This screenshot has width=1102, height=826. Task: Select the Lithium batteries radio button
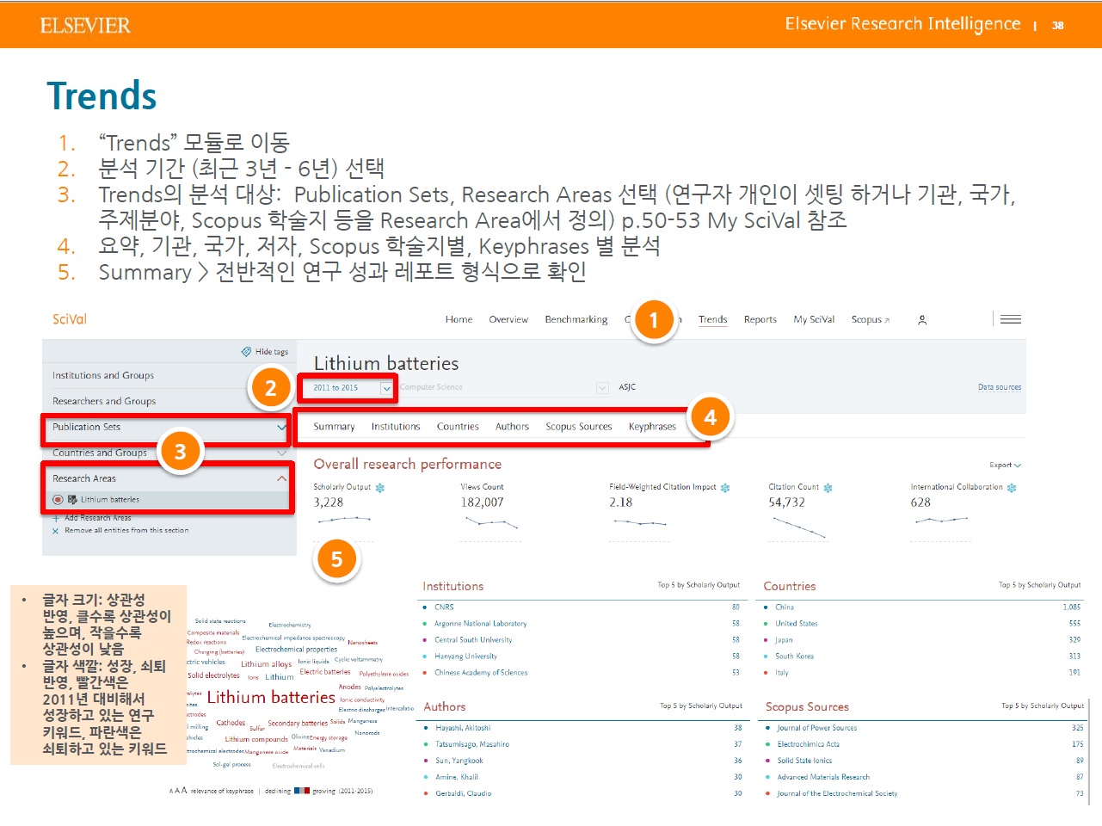[x=58, y=500]
